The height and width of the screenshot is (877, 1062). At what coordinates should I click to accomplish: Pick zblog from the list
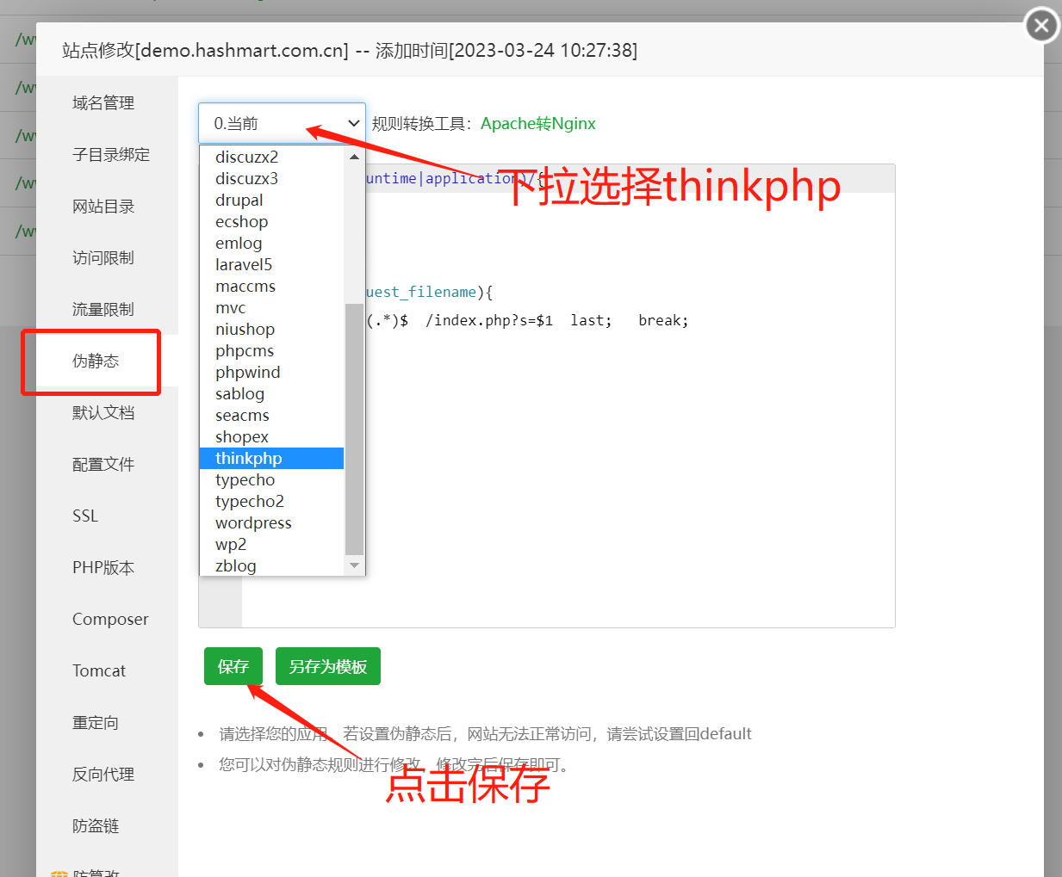click(x=271, y=565)
